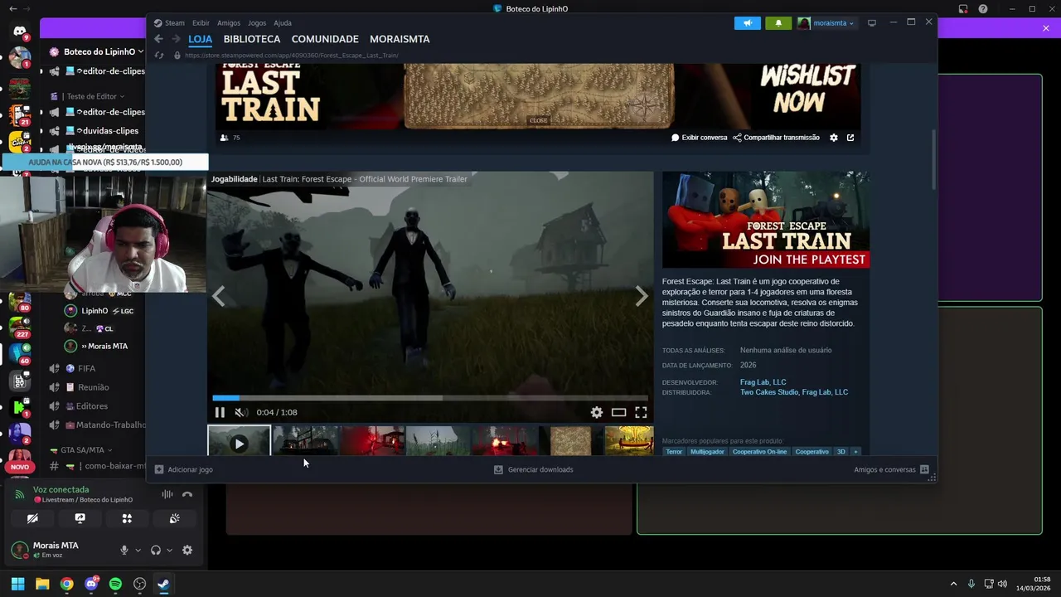Click Compartilhar transmissão link

tap(776, 138)
